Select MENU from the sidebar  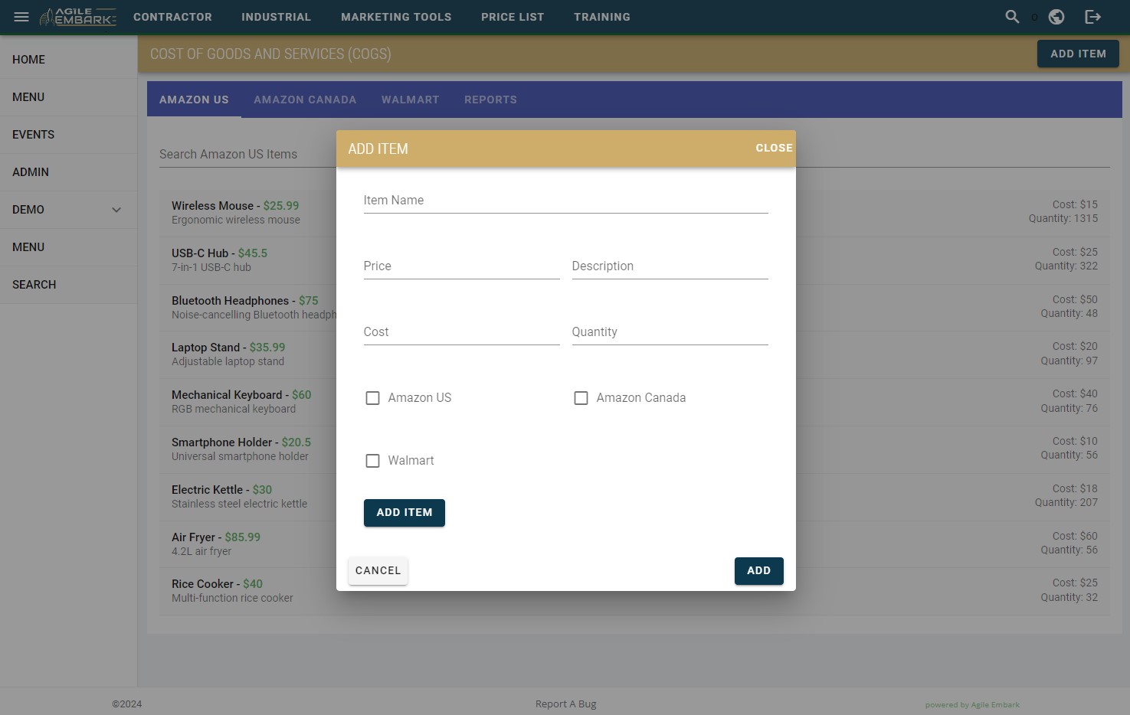pyautogui.click(x=28, y=96)
